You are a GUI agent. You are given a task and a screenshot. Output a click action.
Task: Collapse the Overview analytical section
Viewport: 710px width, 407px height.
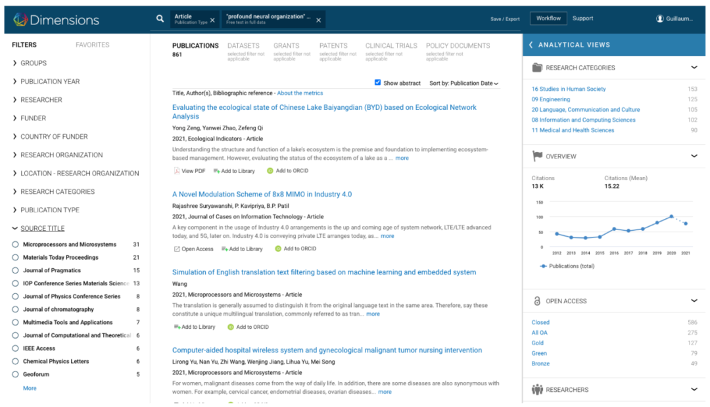pos(694,156)
